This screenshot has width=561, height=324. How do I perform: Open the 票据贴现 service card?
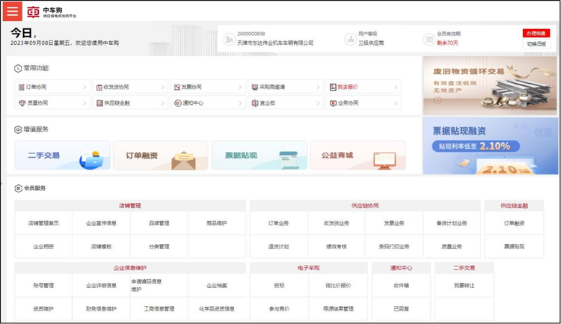click(259, 156)
